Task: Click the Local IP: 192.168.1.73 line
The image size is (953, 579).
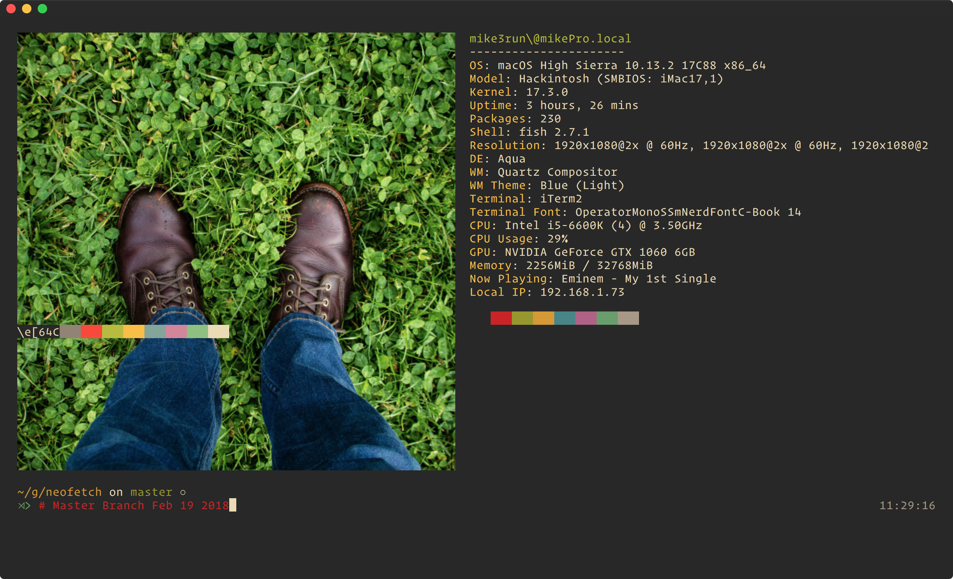Action: pyautogui.click(x=547, y=292)
